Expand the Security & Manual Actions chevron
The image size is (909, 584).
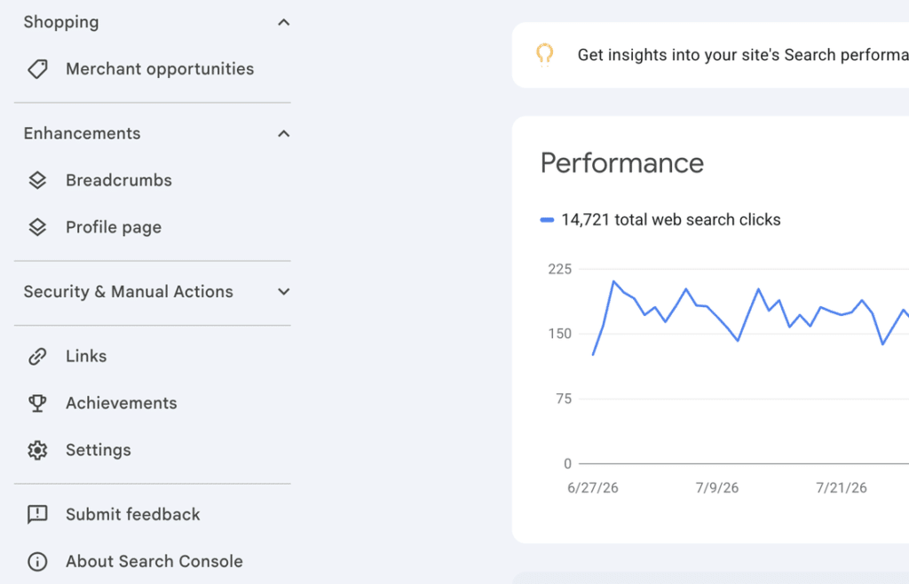pos(283,291)
